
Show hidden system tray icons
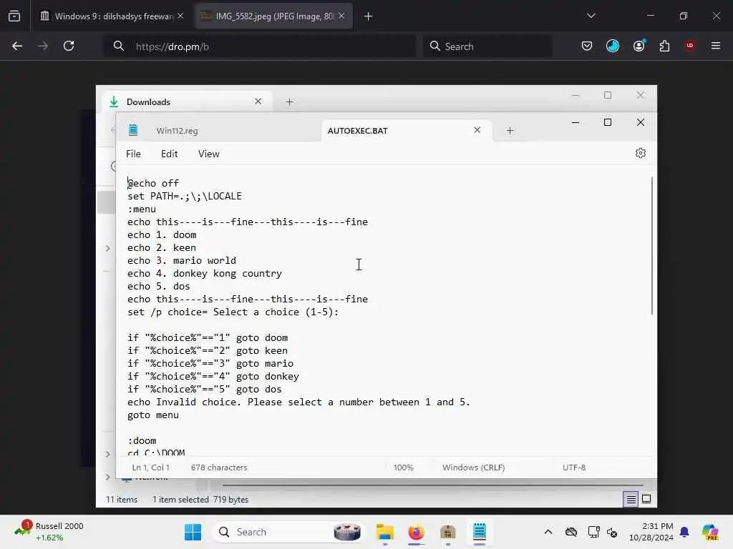(548, 532)
